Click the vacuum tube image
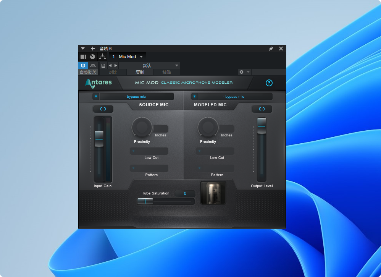Screen dimensions: 381x277 coord(213,193)
